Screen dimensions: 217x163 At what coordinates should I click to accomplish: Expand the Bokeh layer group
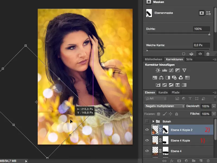(x=153, y=121)
